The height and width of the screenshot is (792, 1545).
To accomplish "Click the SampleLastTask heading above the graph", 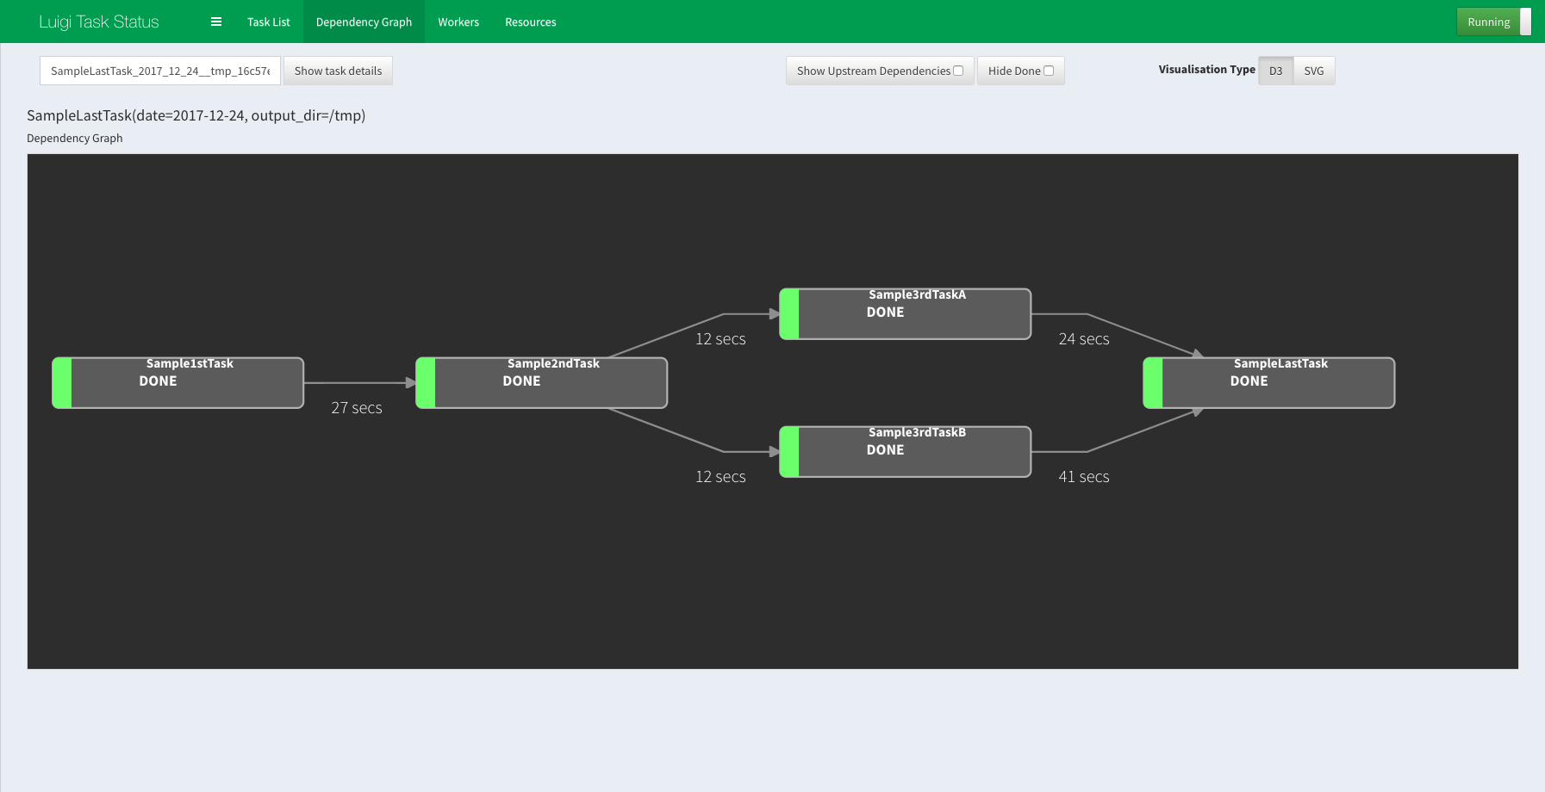I will [196, 115].
